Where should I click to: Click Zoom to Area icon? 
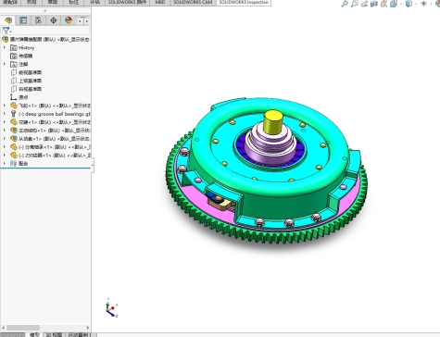pyautogui.click(x=355, y=4)
